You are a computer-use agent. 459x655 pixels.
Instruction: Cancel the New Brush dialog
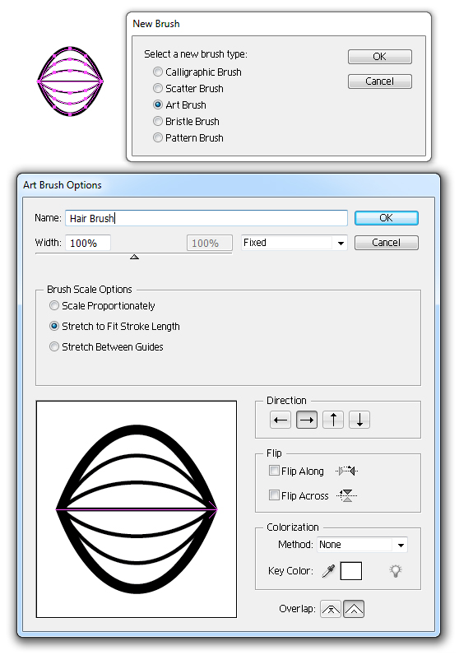tap(380, 81)
